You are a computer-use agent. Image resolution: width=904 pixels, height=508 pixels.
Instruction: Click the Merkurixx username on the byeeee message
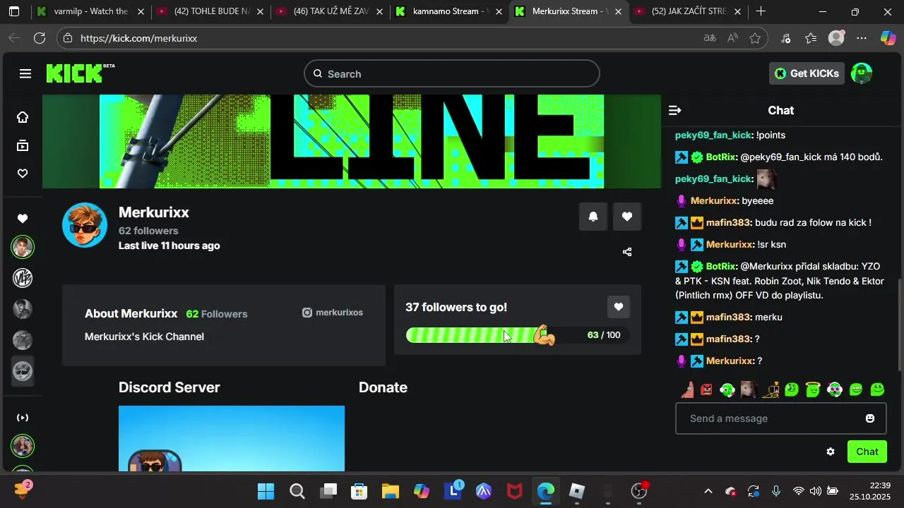[x=714, y=200]
